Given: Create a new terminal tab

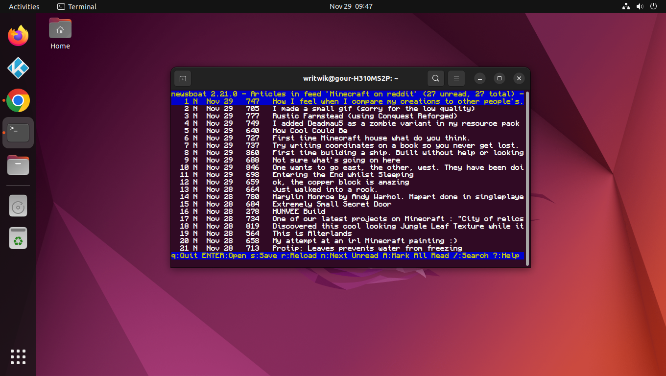Looking at the screenshot, I should (183, 78).
